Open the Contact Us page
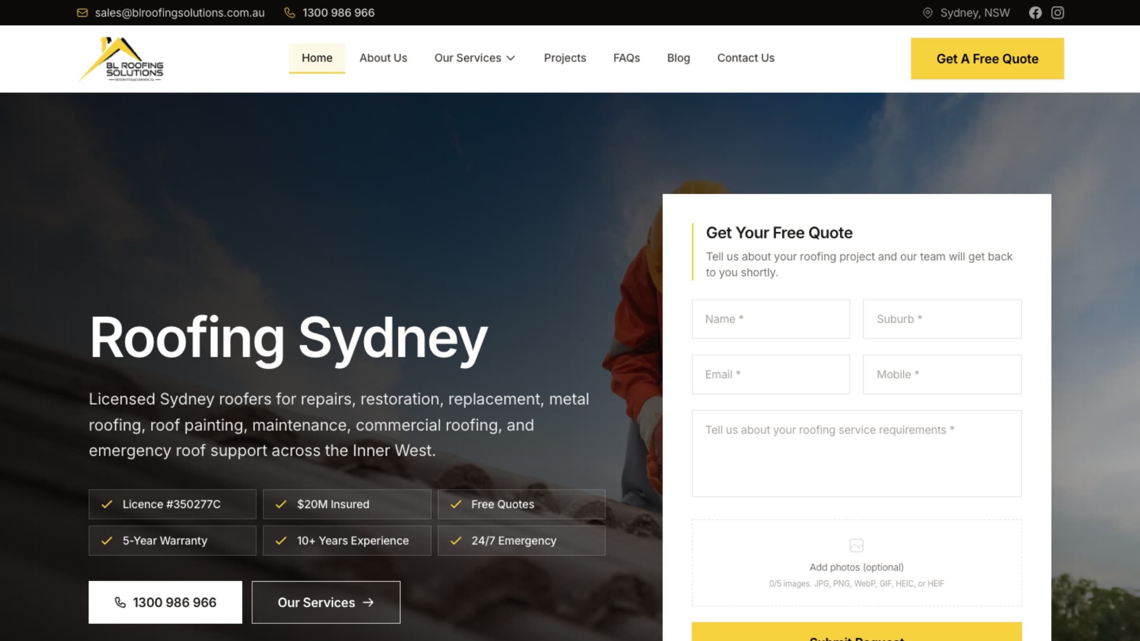This screenshot has width=1140, height=641. pos(746,58)
